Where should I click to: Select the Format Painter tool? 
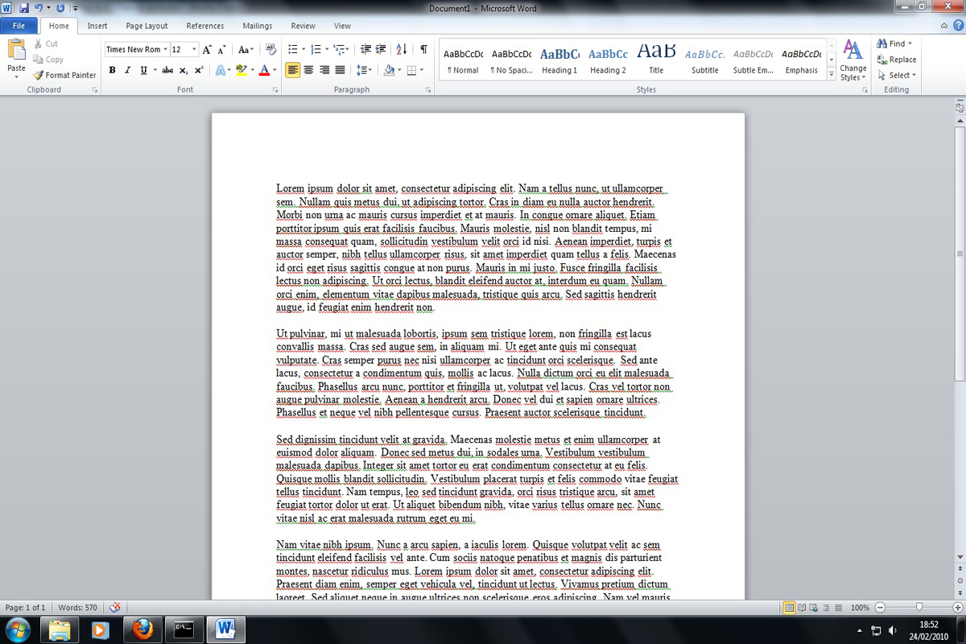point(64,75)
